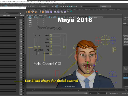Switch to the Motion Graphics shelf tab
The height and width of the screenshot is (96, 128).
click(x=67, y=9)
